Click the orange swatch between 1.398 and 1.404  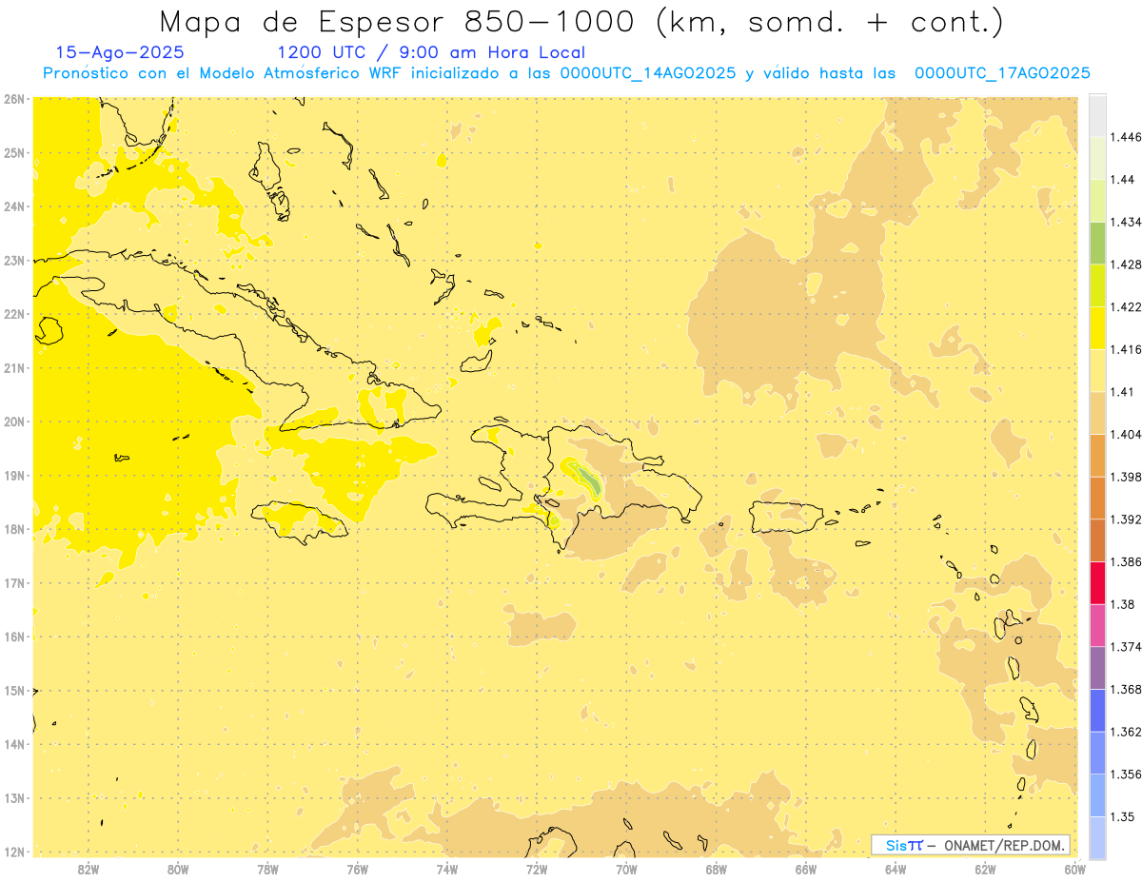(1097, 455)
